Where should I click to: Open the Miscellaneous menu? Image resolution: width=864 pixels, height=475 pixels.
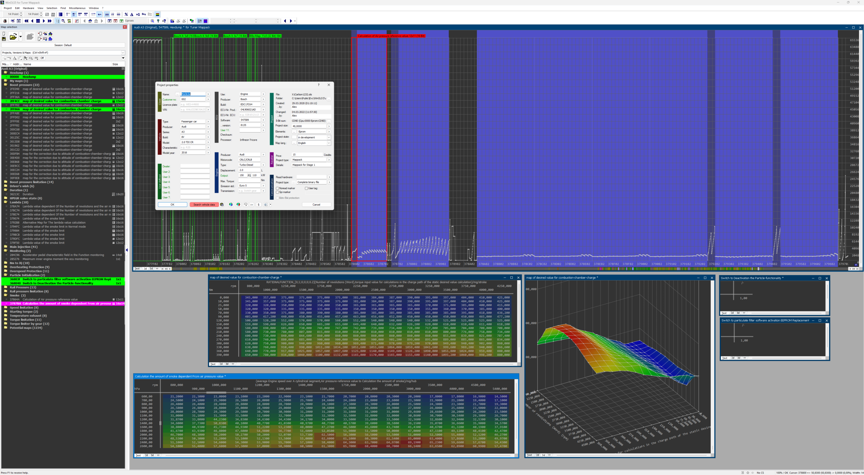click(77, 8)
